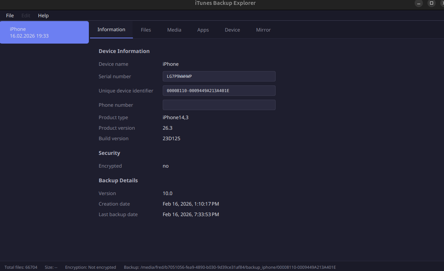Click Total files: 66704 in status bar
444x271 pixels.
21,267
